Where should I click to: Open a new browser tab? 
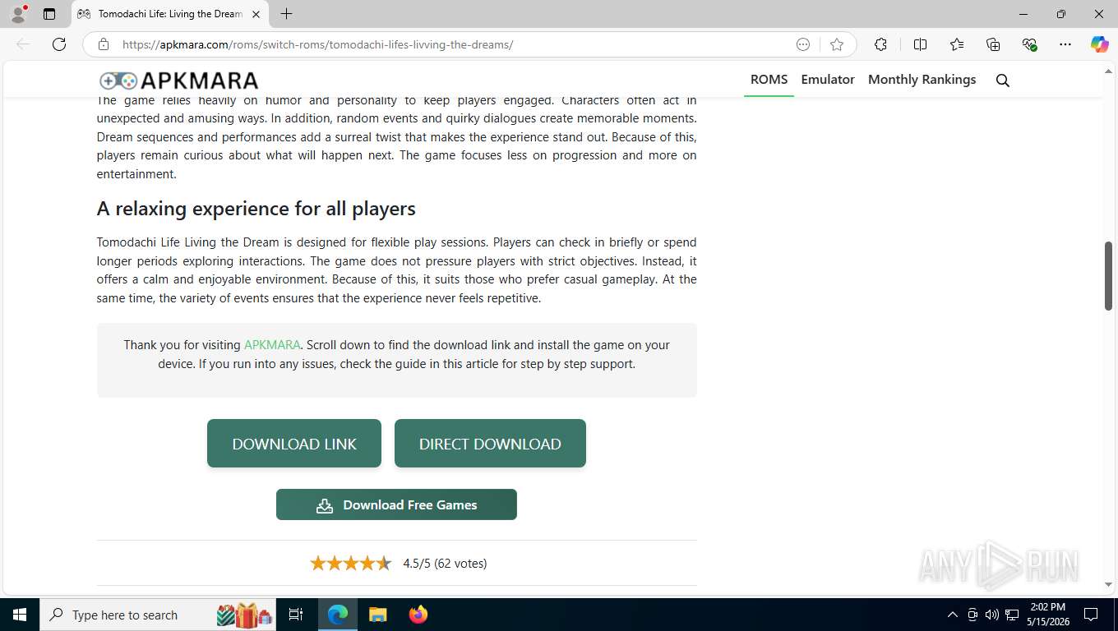tap(286, 14)
